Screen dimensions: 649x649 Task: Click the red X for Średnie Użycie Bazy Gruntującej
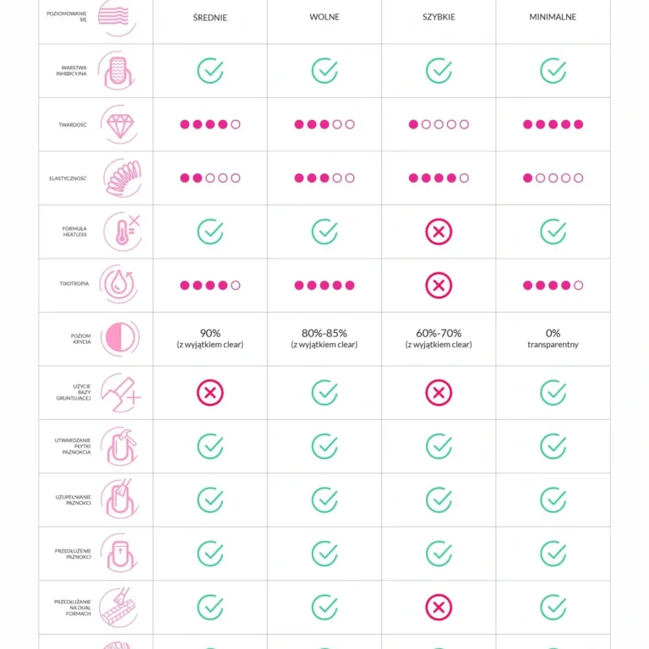pyautogui.click(x=210, y=393)
